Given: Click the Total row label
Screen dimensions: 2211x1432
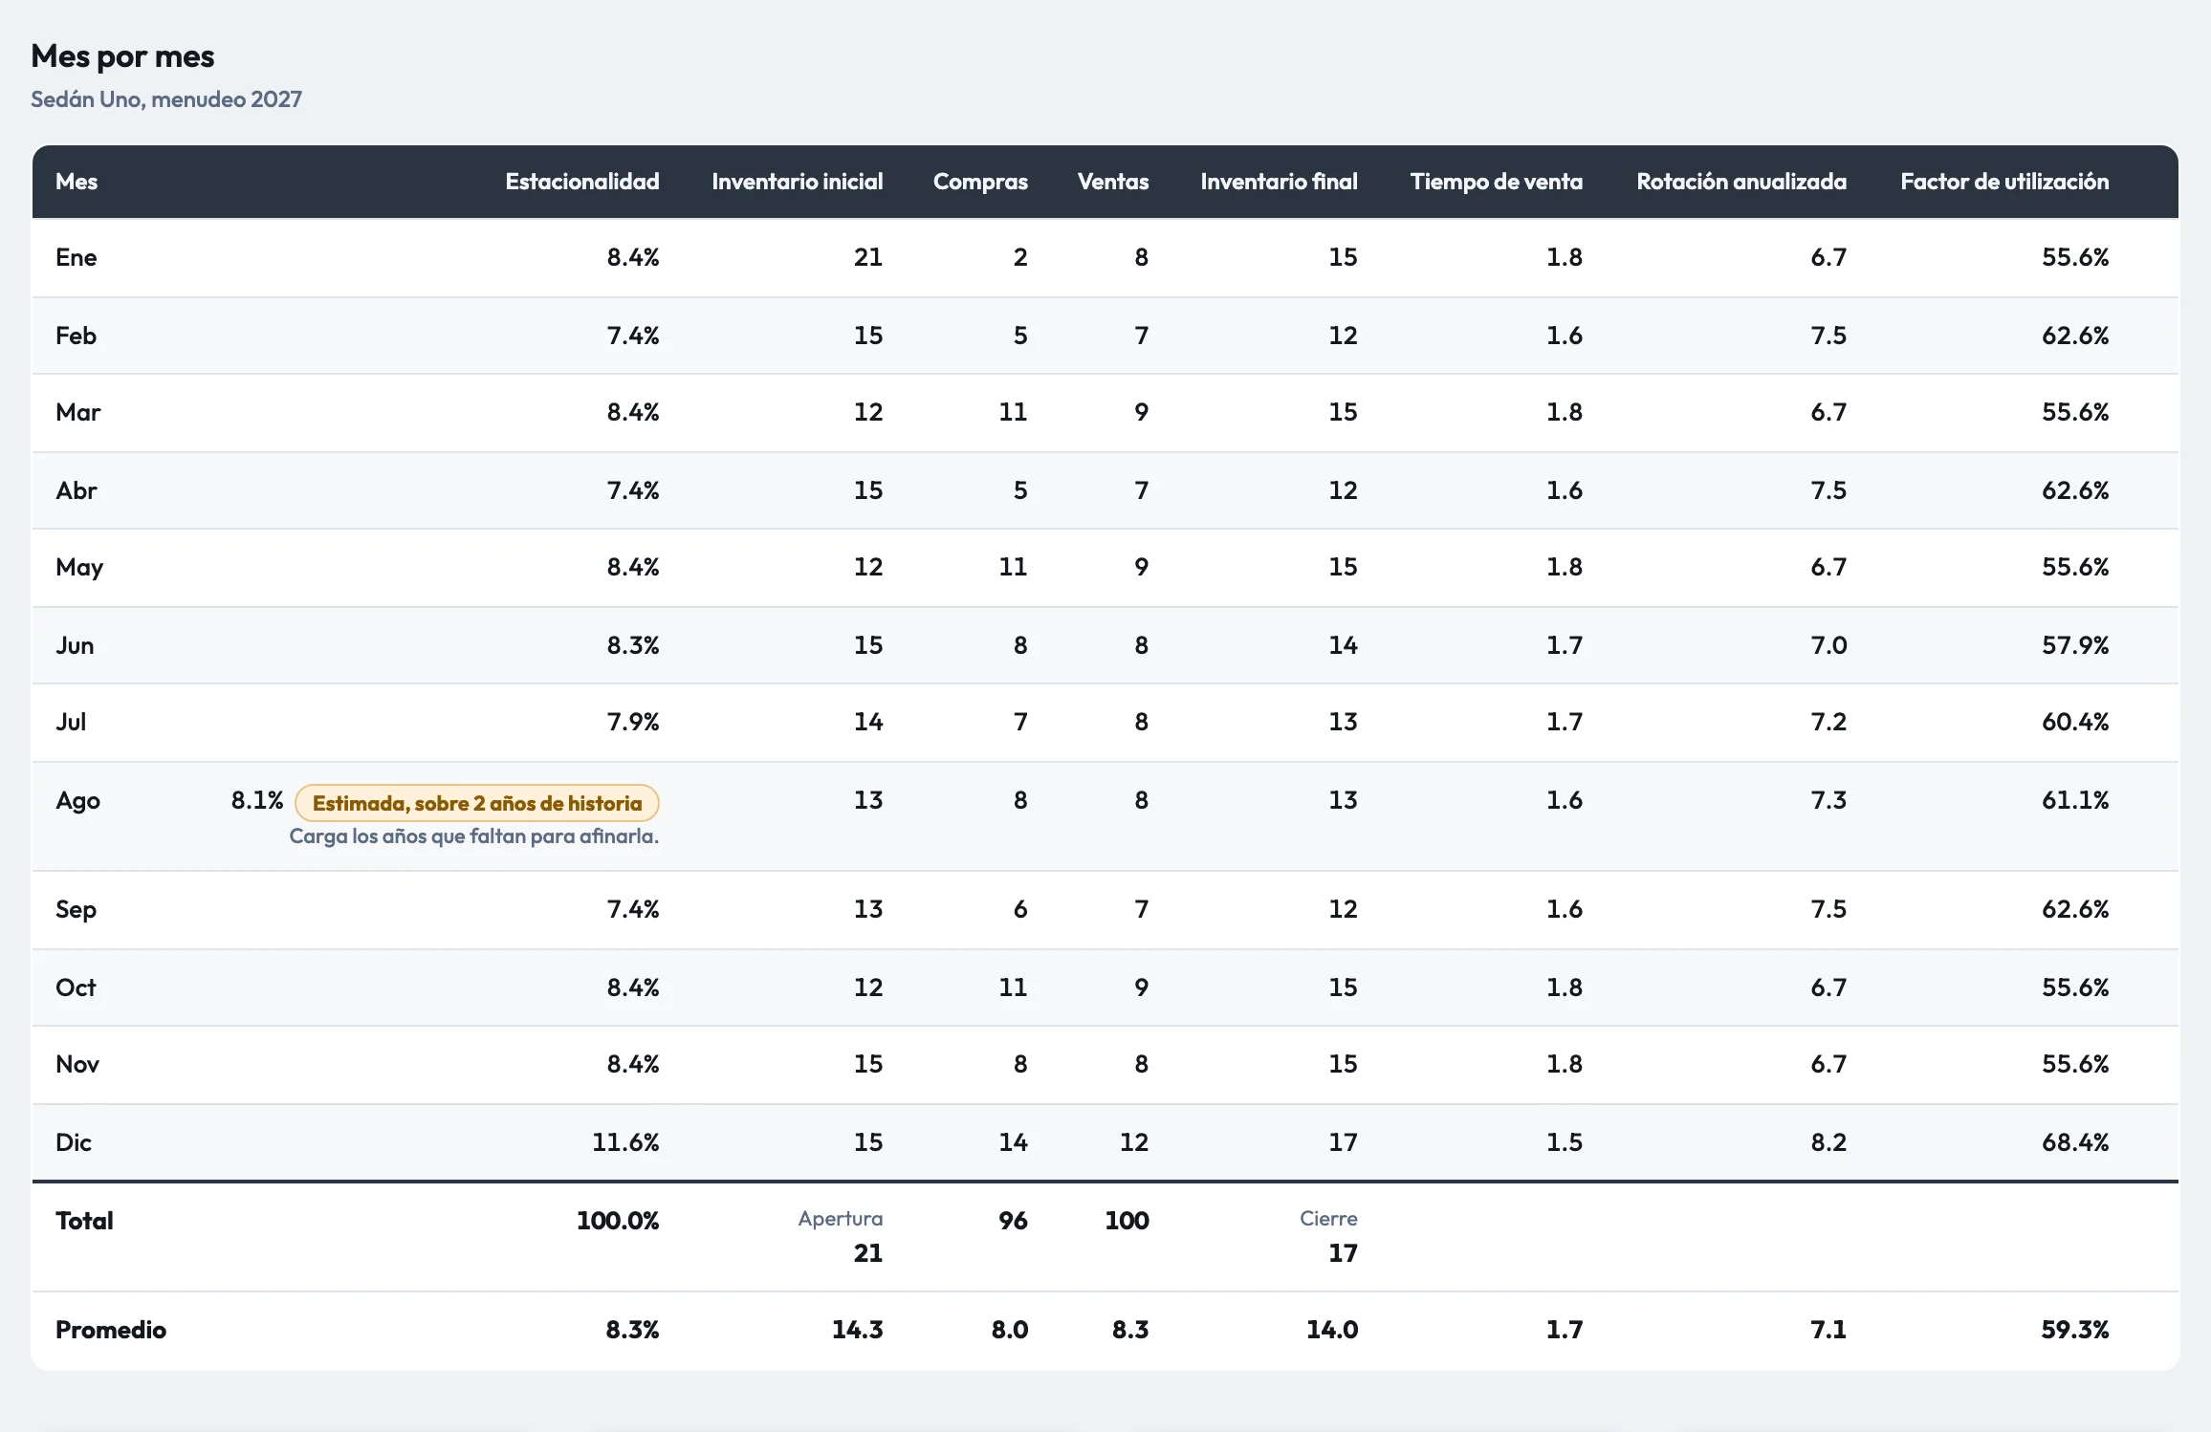Looking at the screenshot, I should [x=84, y=1221].
